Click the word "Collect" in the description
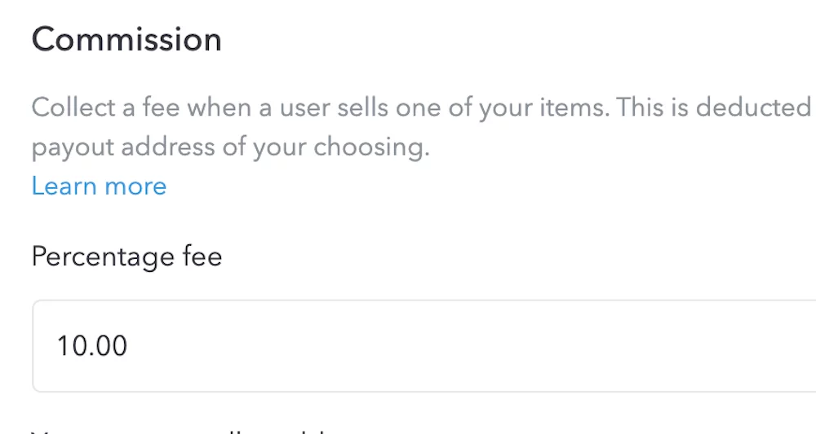The height and width of the screenshot is (434, 816). click(x=72, y=107)
